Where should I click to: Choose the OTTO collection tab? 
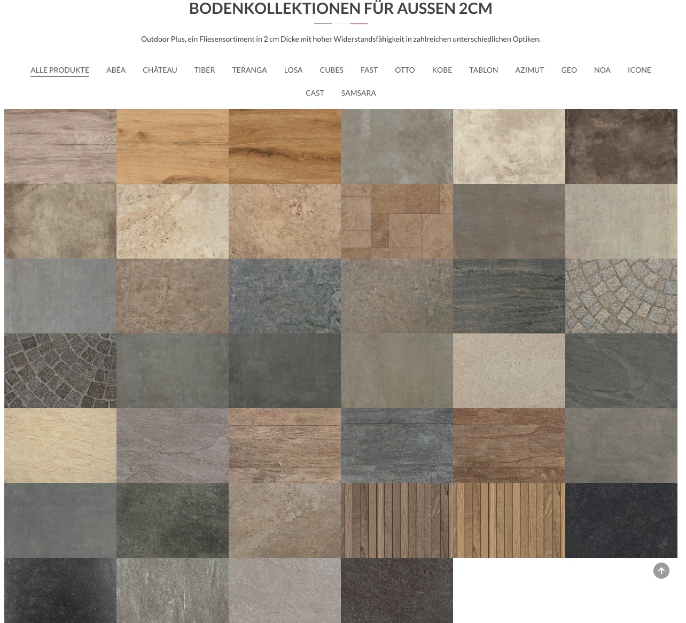pyautogui.click(x=405, y=70)
